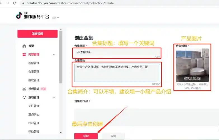Click the 内容管理 grid icon
This screenshot has width=219, height=140.
(24, 55)
